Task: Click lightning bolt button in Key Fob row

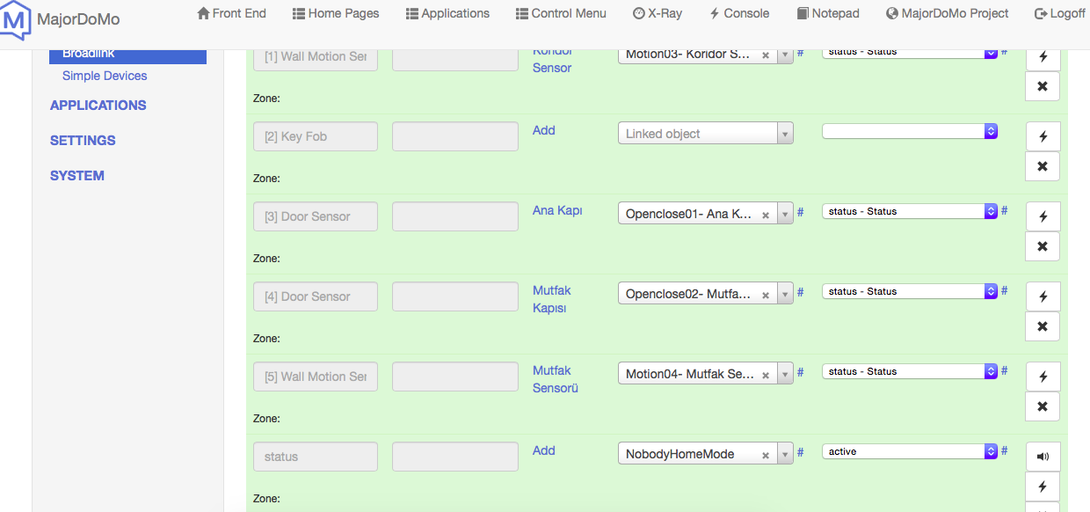Action: [x=1043, y=136]
